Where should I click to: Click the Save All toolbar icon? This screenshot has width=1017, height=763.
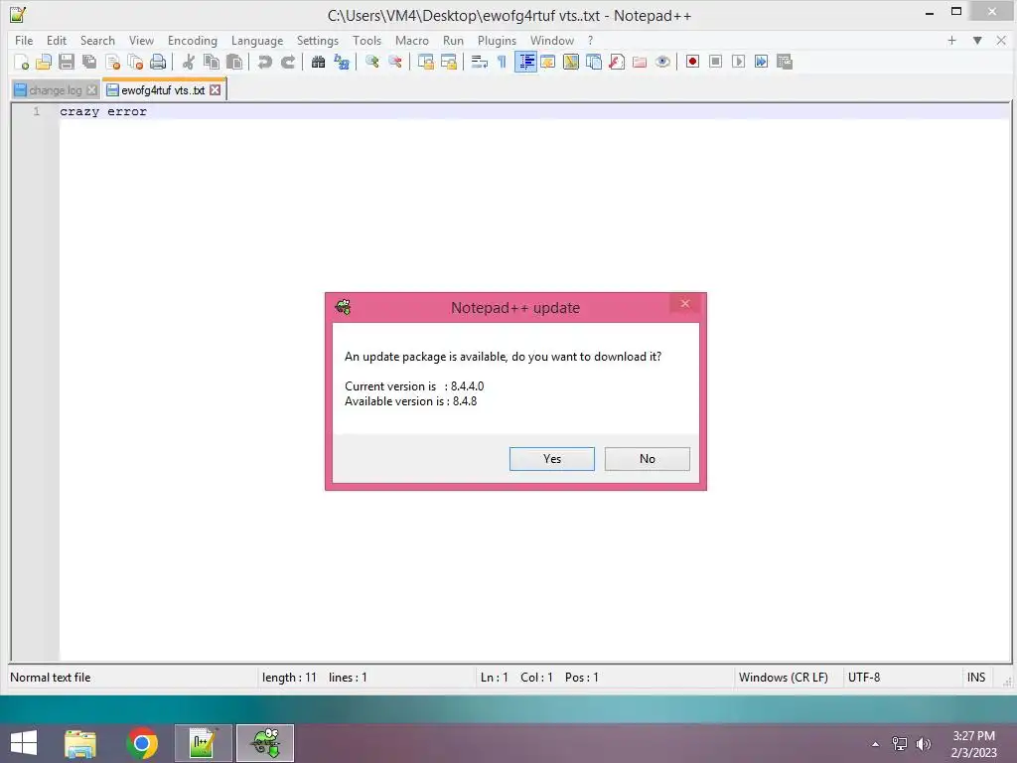tap(88, 62)
